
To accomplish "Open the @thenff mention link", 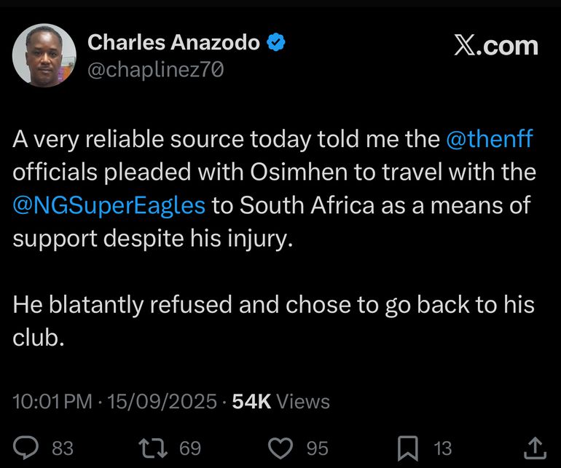I will pos(489,140).
